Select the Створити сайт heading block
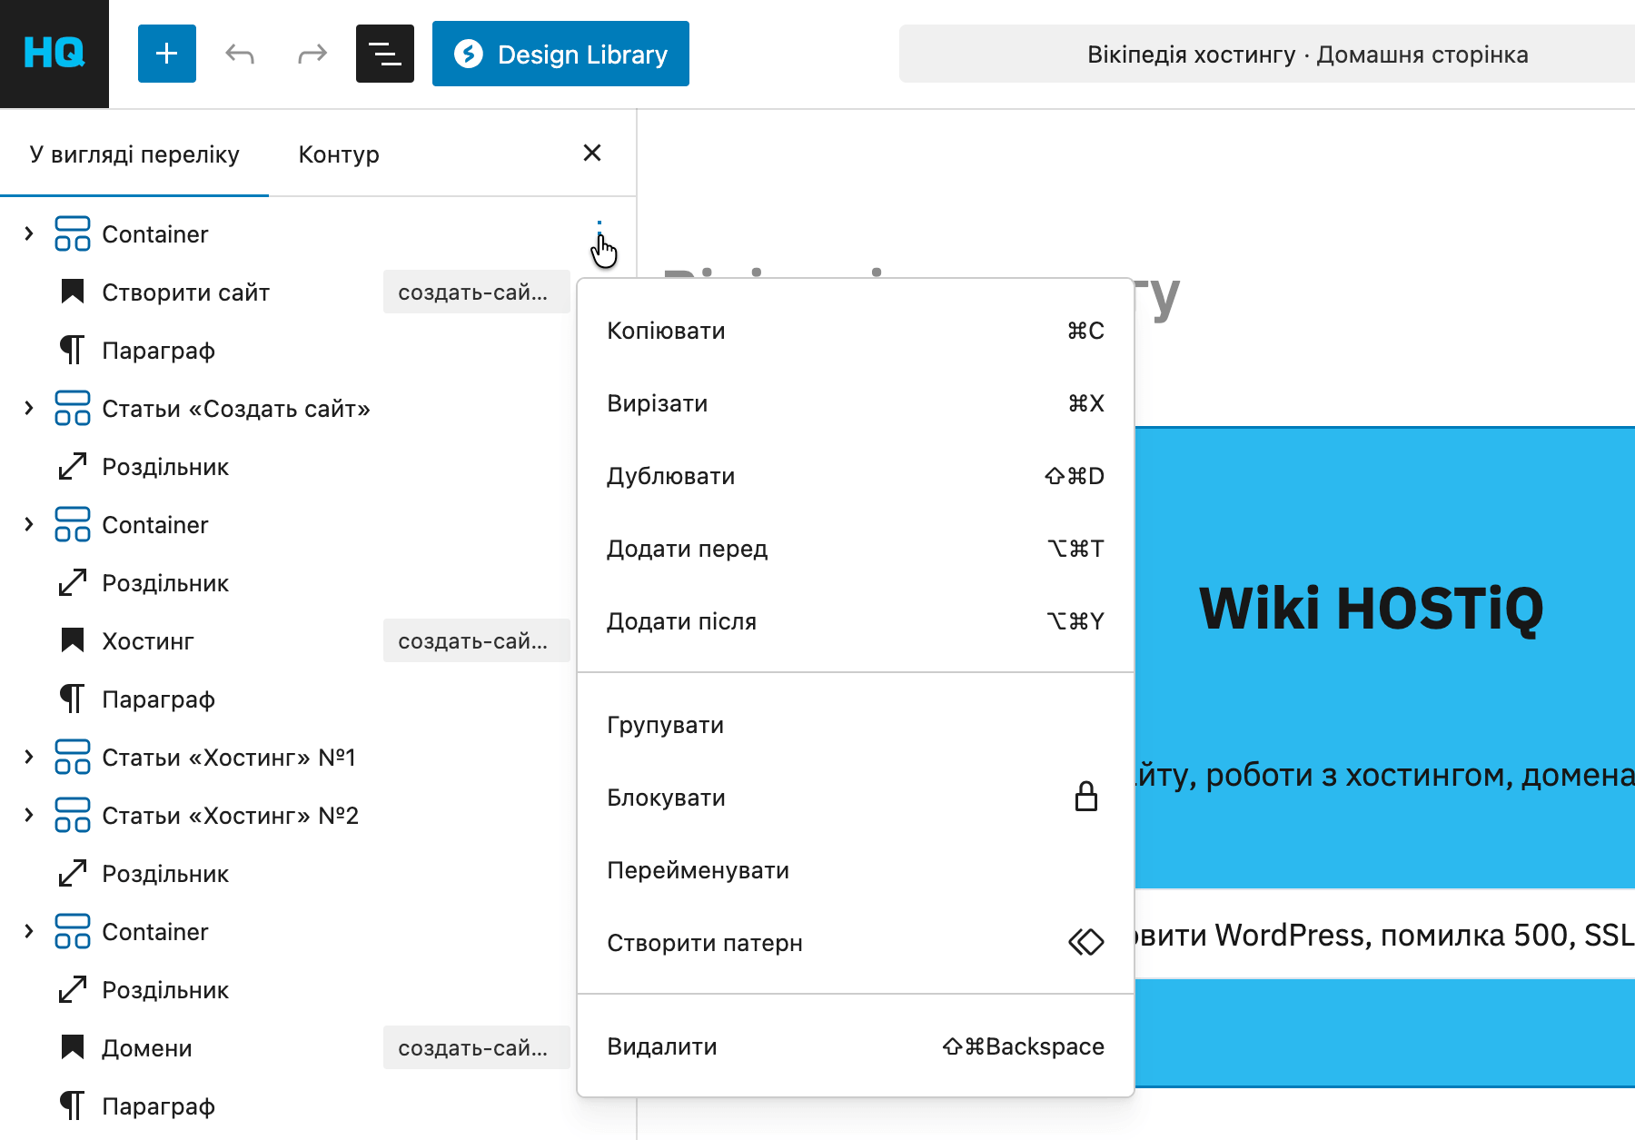Image resolution: width=1635 pixels, height=1140 pixels. click(185, 292)
